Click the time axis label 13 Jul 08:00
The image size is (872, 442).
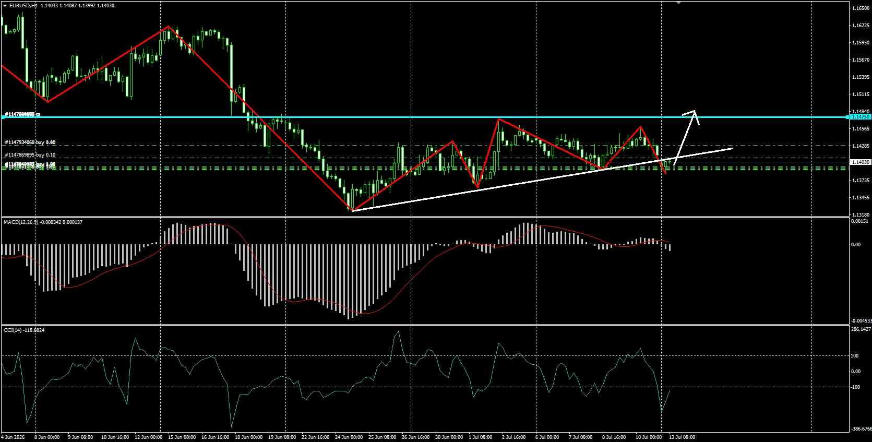tap(682, 437)
